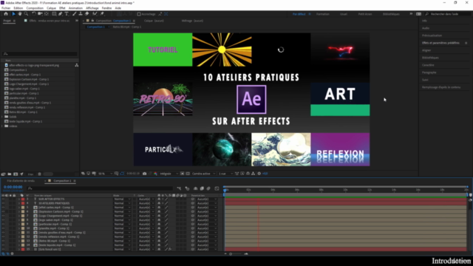Enable the Accrochage snapping checkbox

coord(139,14)
